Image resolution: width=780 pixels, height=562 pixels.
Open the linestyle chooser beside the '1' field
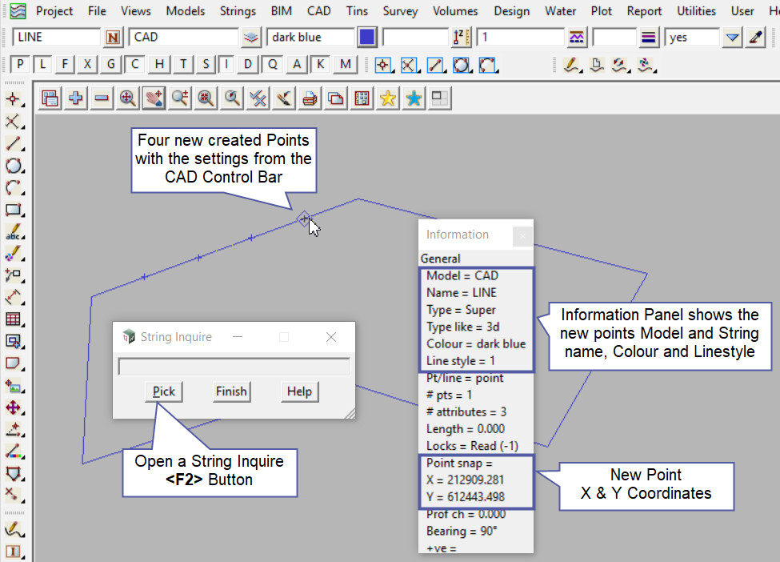576,38
